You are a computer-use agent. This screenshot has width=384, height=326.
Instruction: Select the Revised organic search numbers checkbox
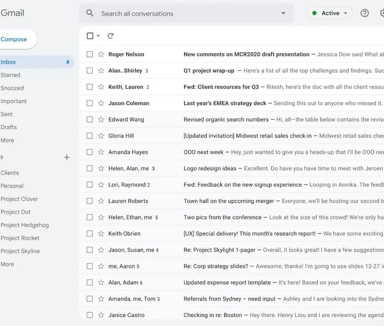click(x=90, y=120)
